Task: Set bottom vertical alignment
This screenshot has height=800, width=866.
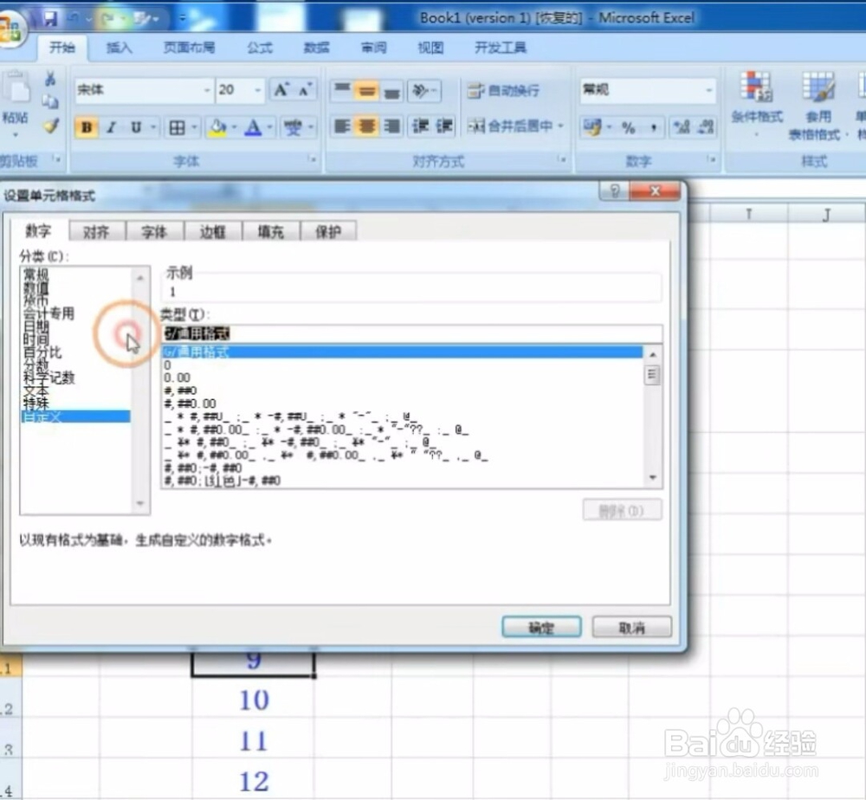Action: tap(391, 90)
